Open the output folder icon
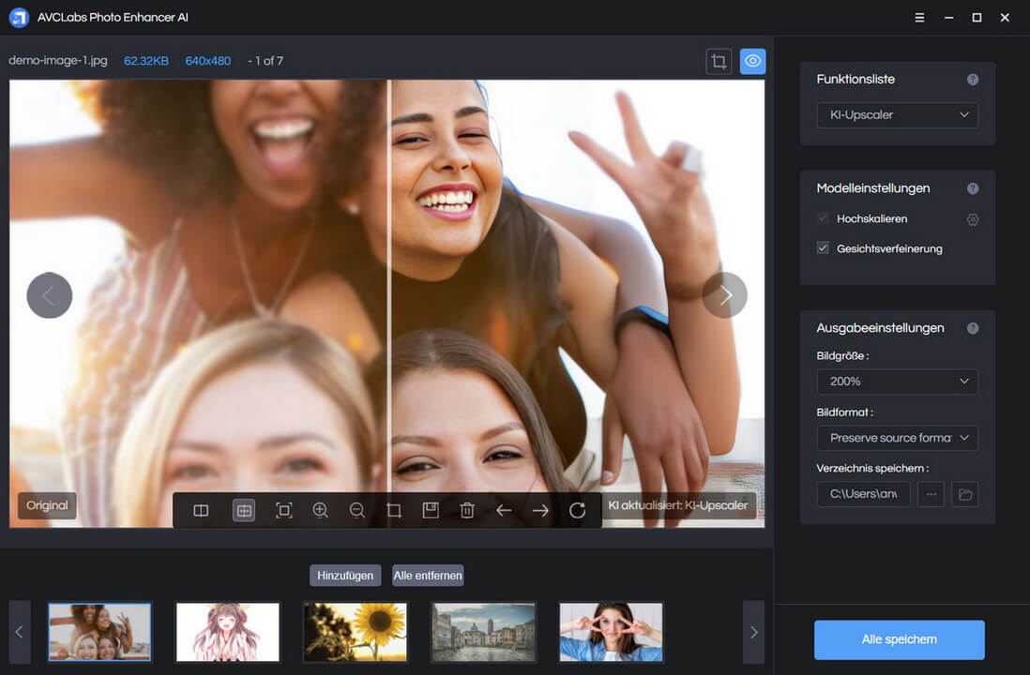Screen dimensions: 1030x675 [965, 494]
